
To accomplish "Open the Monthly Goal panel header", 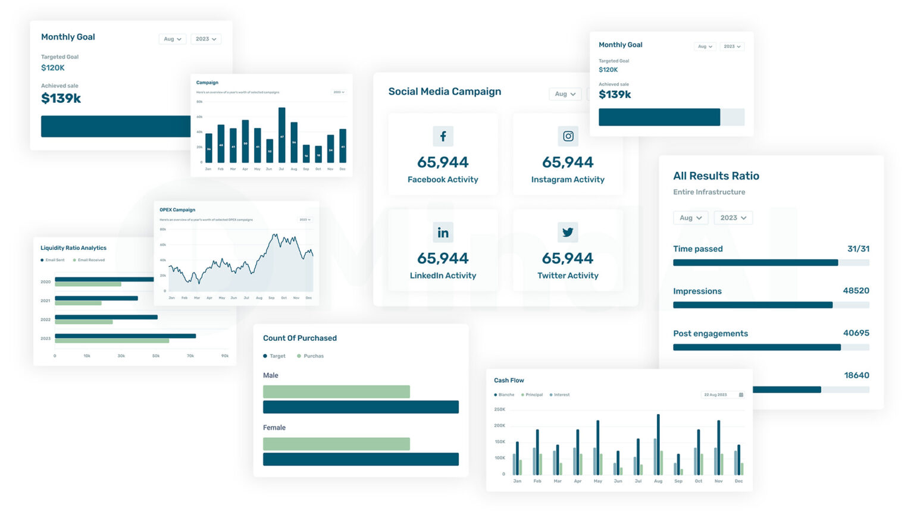I will pyautogui.click(x=68, y=37).
